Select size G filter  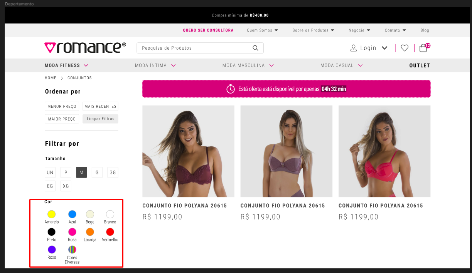tap(97, 173)
